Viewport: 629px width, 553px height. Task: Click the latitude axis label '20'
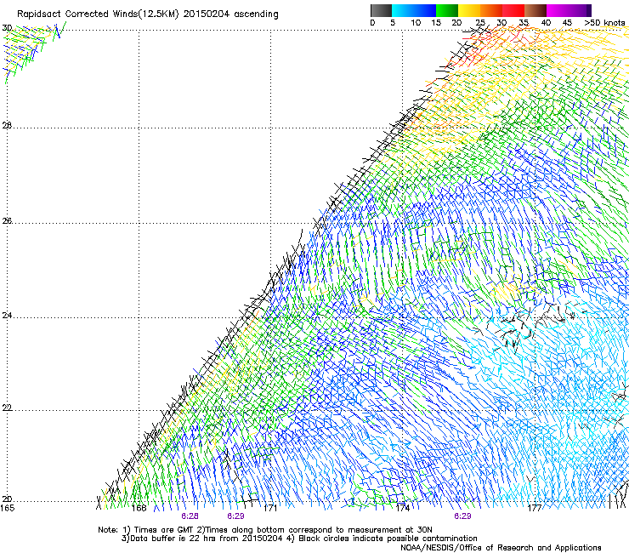pos(7,499)
